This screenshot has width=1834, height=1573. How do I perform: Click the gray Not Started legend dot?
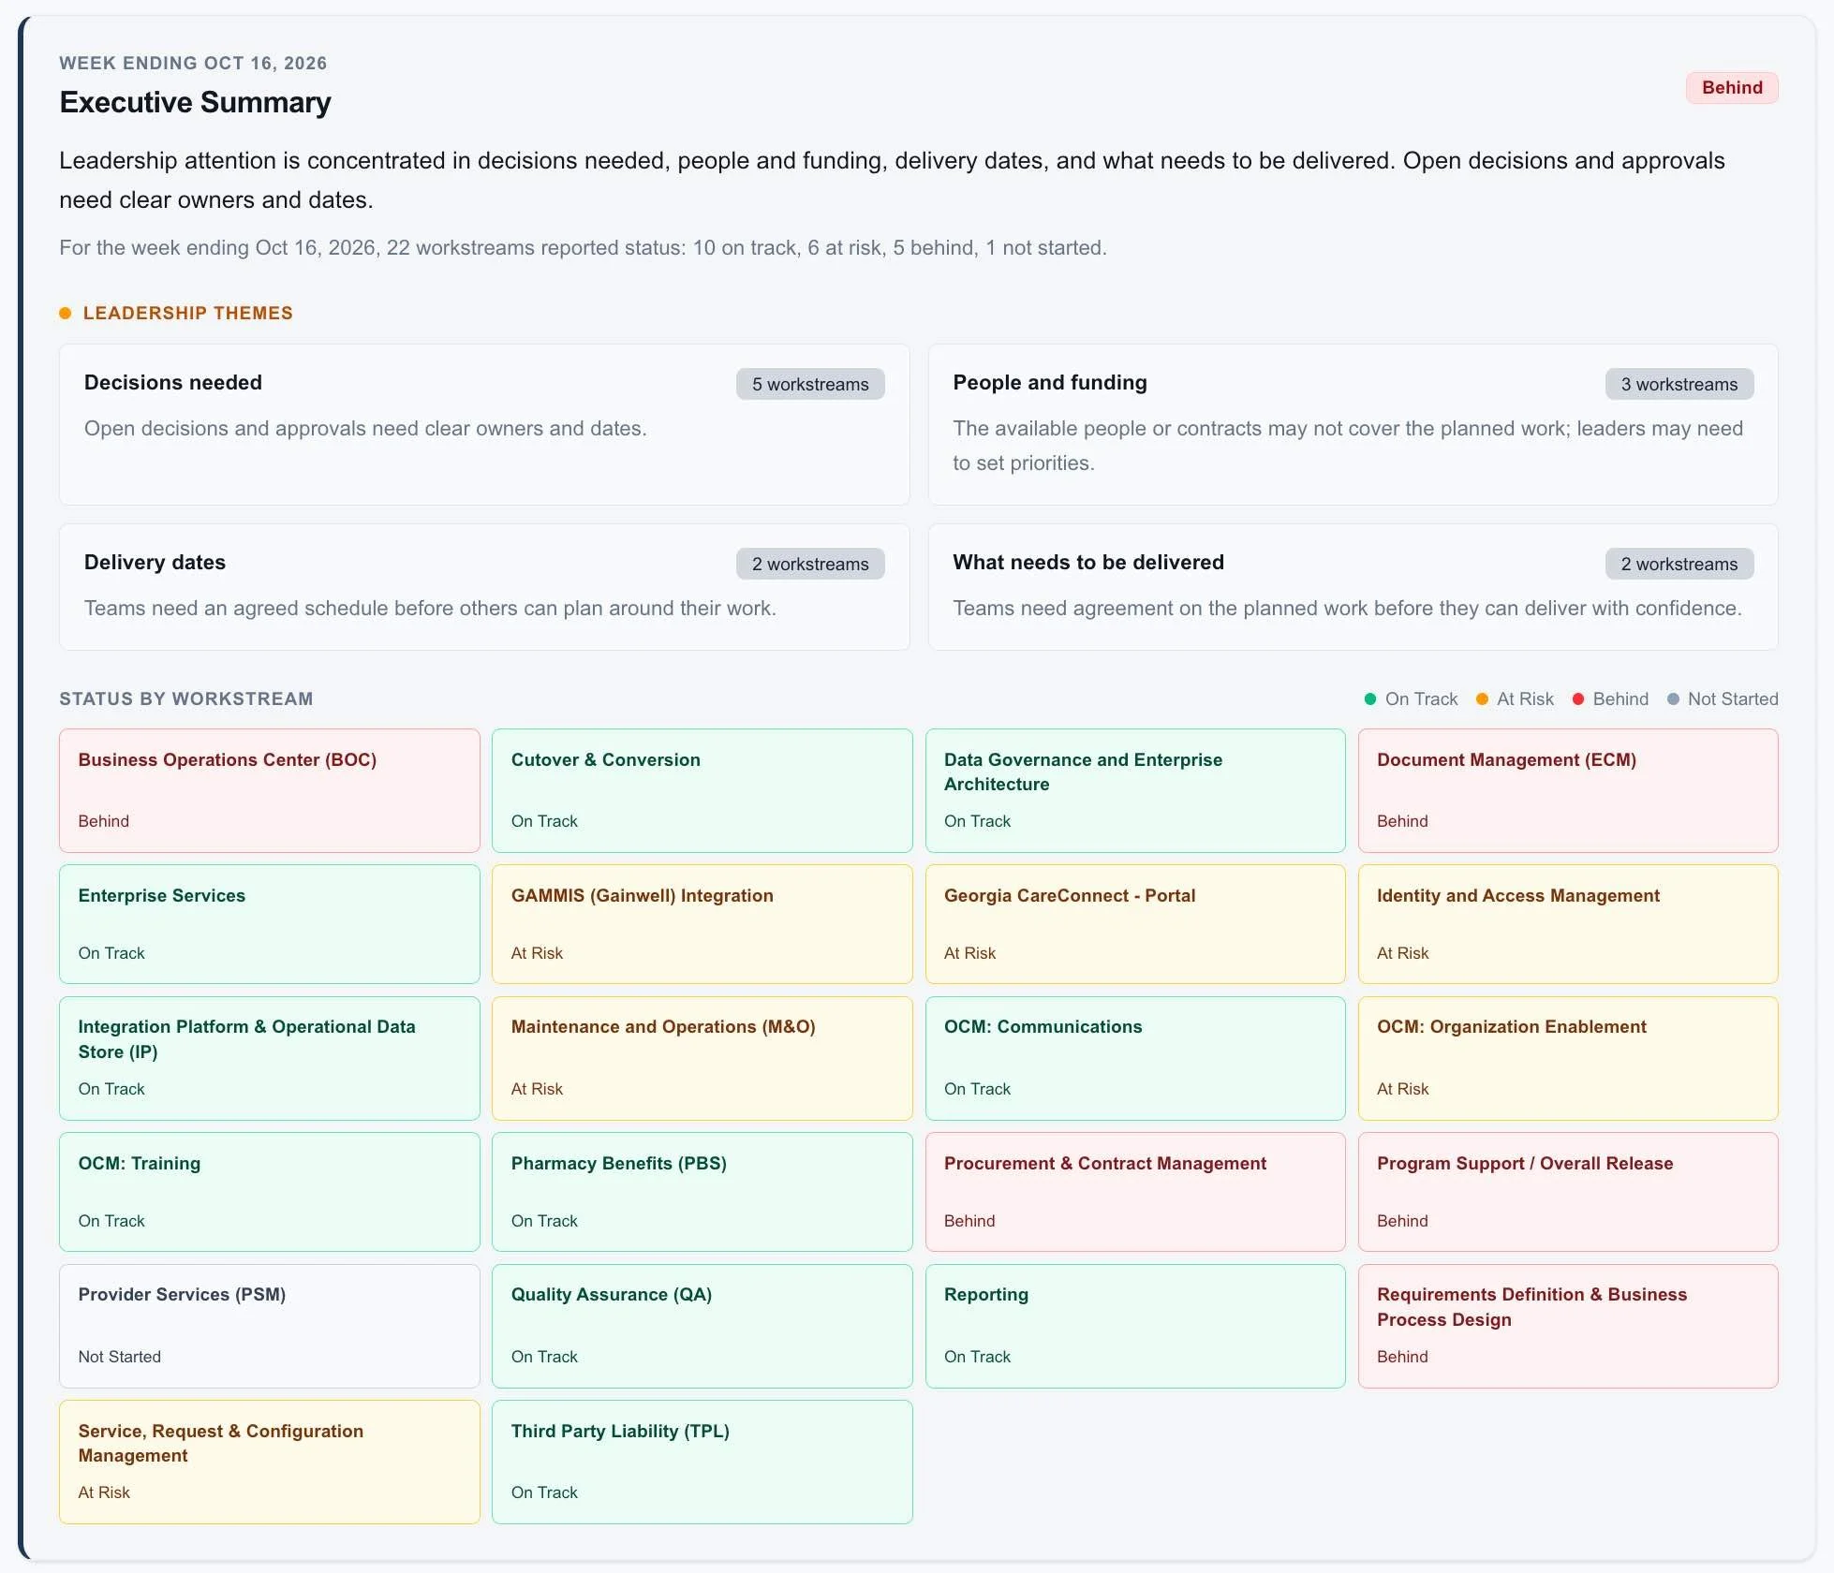[1673, 698]
